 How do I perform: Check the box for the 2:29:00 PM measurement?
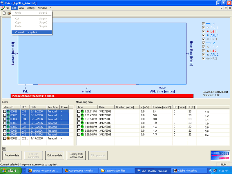[x=79, y=135]
